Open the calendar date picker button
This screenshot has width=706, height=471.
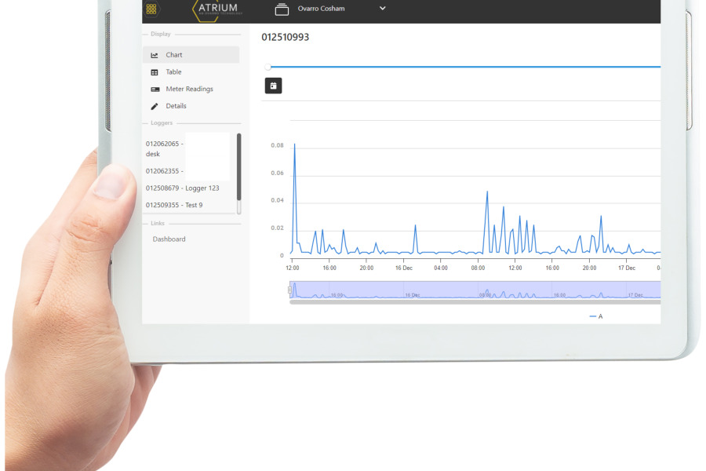coord(273,86)
